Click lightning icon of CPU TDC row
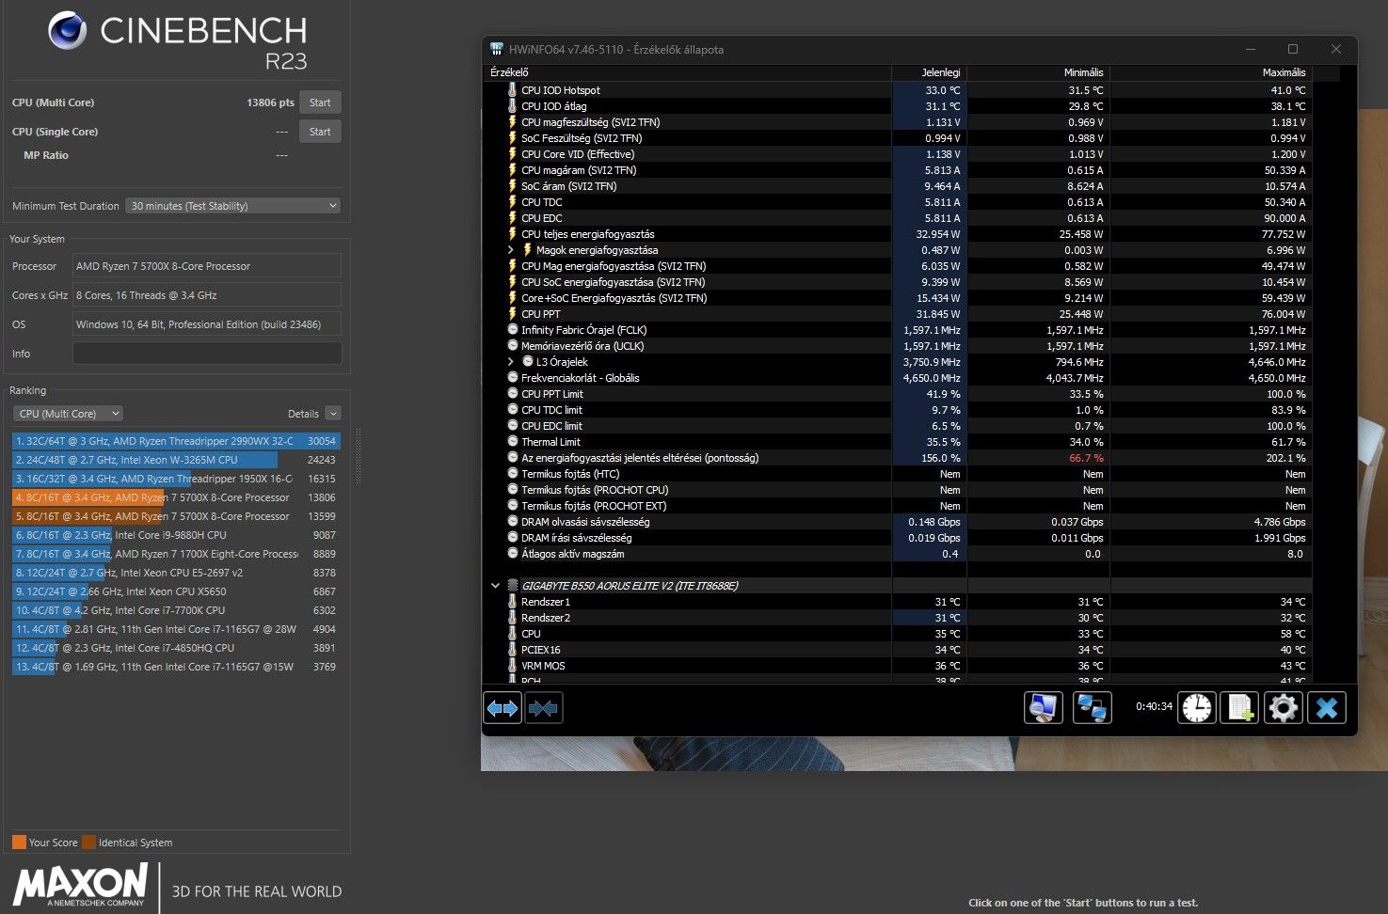This screenshot has width=1388, height=914. [x=512, y=202]
